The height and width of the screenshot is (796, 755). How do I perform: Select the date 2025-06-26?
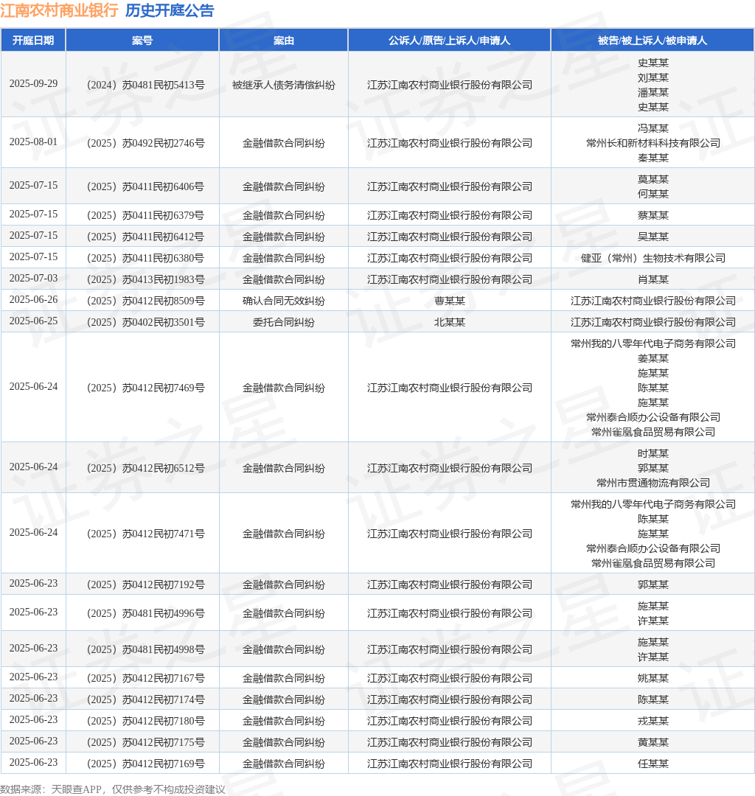[x=33, y=300]
